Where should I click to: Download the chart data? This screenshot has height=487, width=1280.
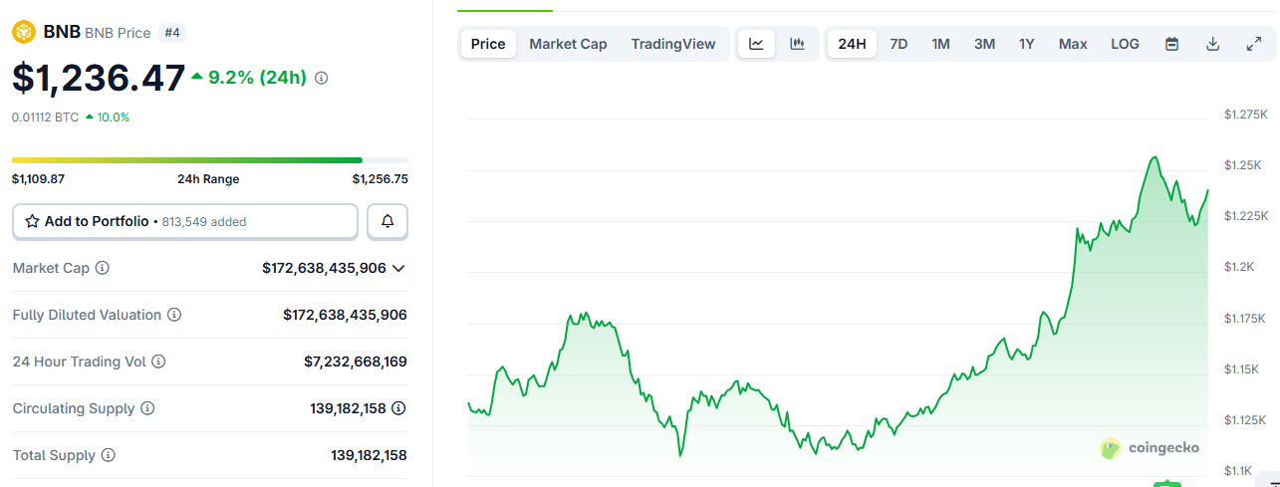coord(1212,44)
